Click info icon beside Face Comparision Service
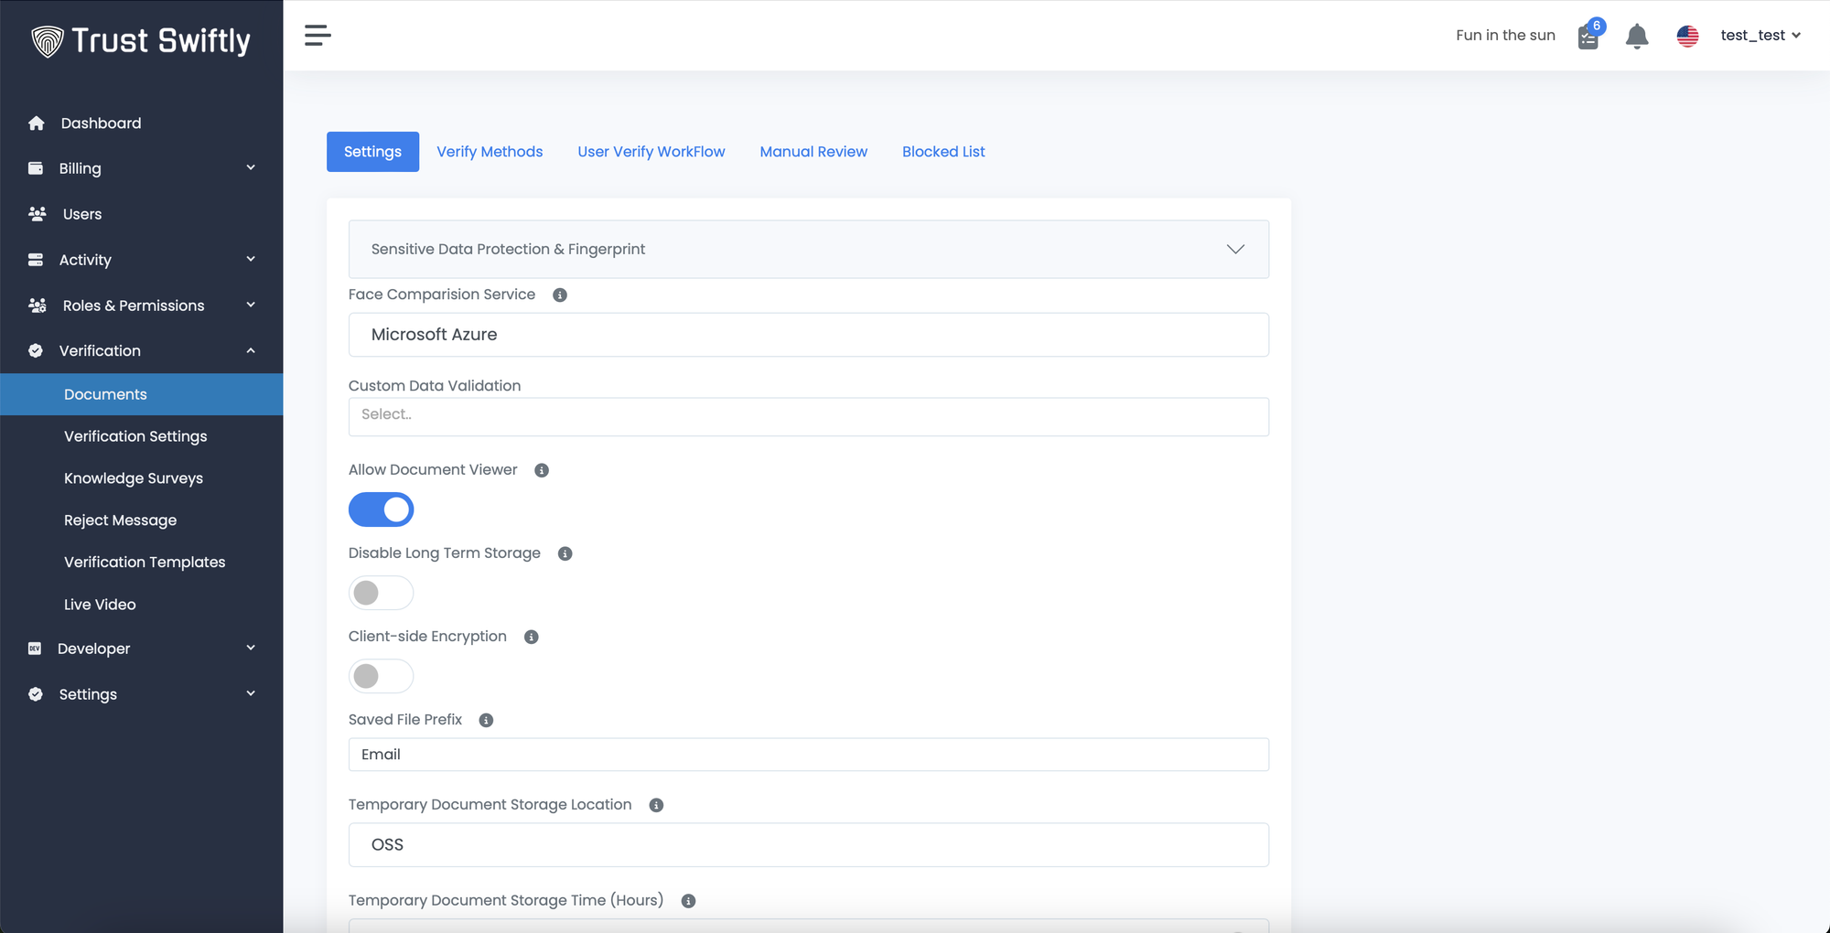The image size is (1830, 933). click(560, 295)
